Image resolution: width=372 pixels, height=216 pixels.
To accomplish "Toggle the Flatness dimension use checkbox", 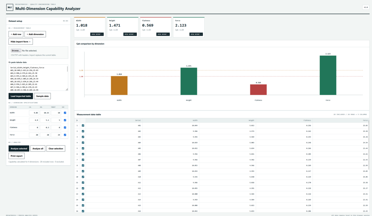I will [x=65, y=127].
